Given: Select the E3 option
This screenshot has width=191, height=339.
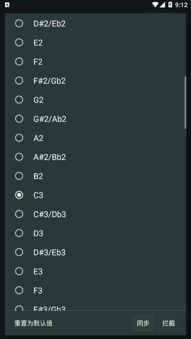Looking at the screenshot, I should pos(95,271).
